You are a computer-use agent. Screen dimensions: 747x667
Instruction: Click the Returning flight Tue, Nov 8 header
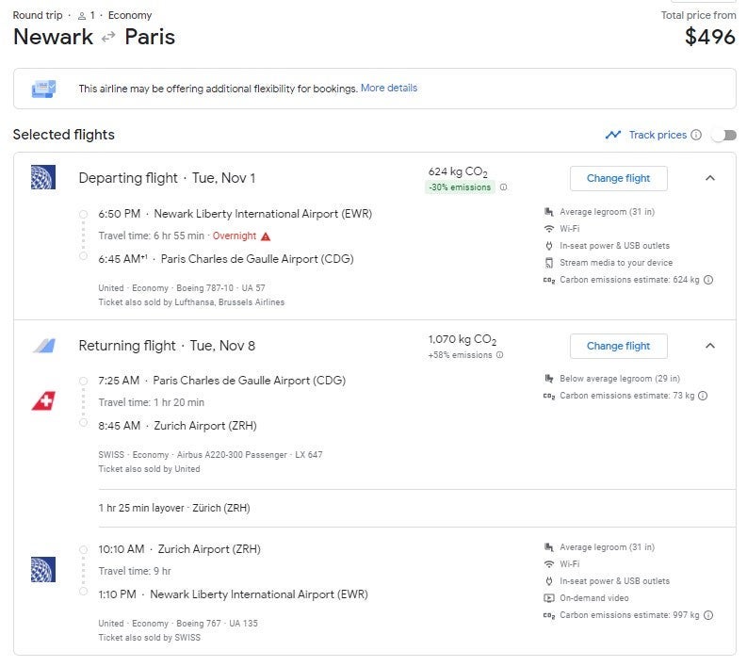tap(167, 346)
